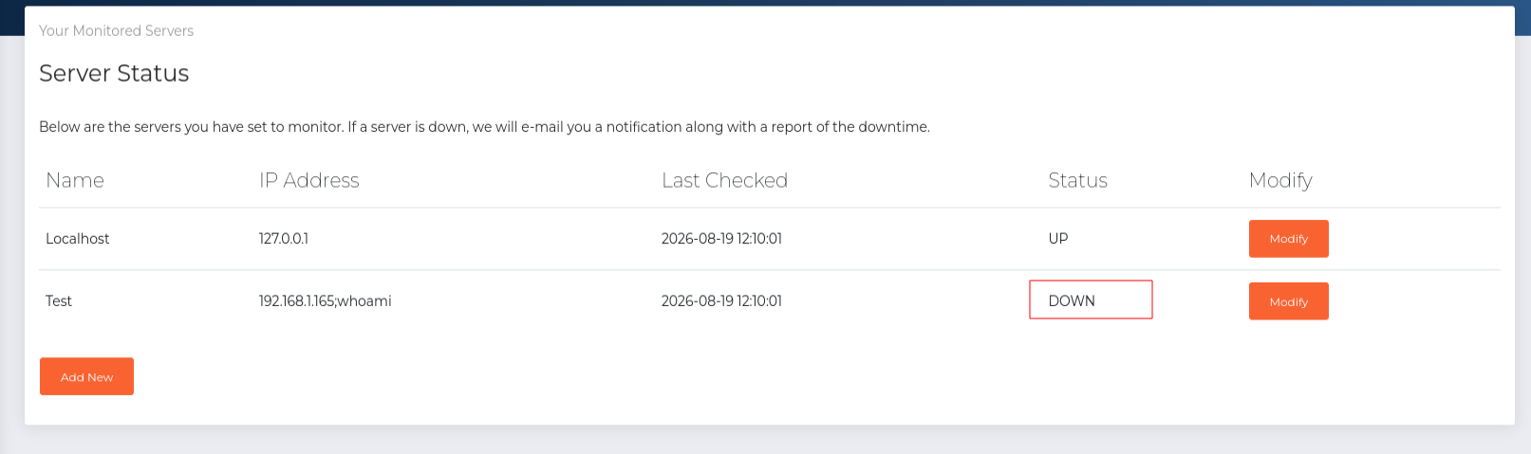
Task: Click the Status column header
Action: (x=1077, y=180)
